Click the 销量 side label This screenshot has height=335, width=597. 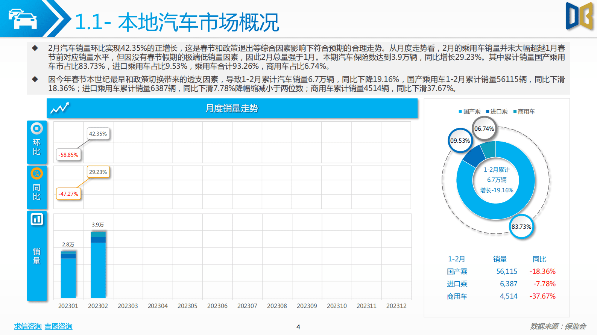[x=36, y=256]
